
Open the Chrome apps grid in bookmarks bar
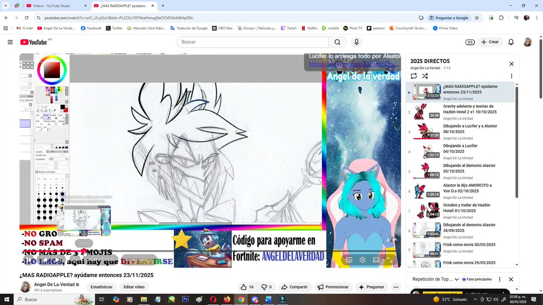click(x=5, y=28)
